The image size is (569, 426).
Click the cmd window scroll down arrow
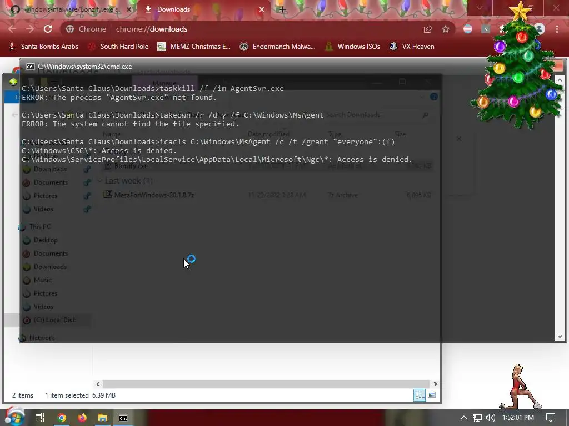click(560, 337)
